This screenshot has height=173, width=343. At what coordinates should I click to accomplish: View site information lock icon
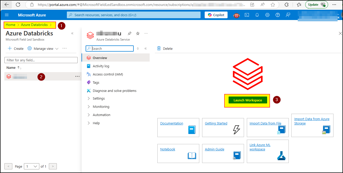(x=32, y=5)
